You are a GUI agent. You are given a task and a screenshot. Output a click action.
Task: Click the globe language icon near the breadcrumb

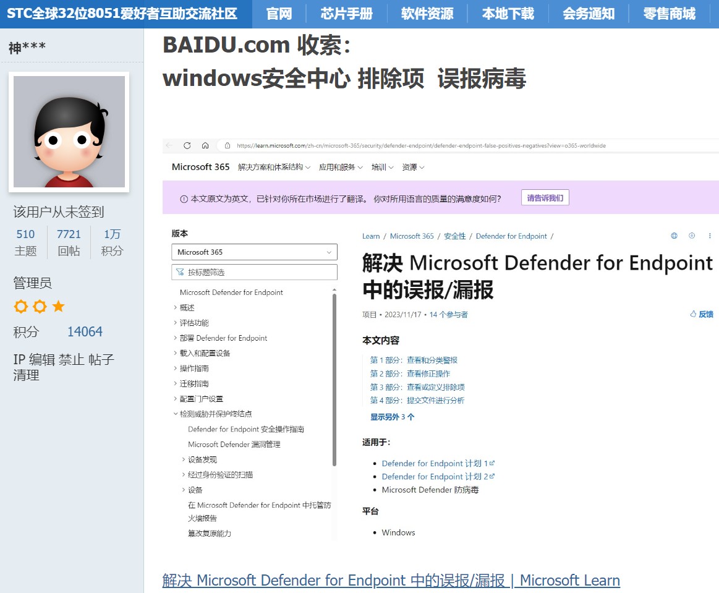[674, 236]
